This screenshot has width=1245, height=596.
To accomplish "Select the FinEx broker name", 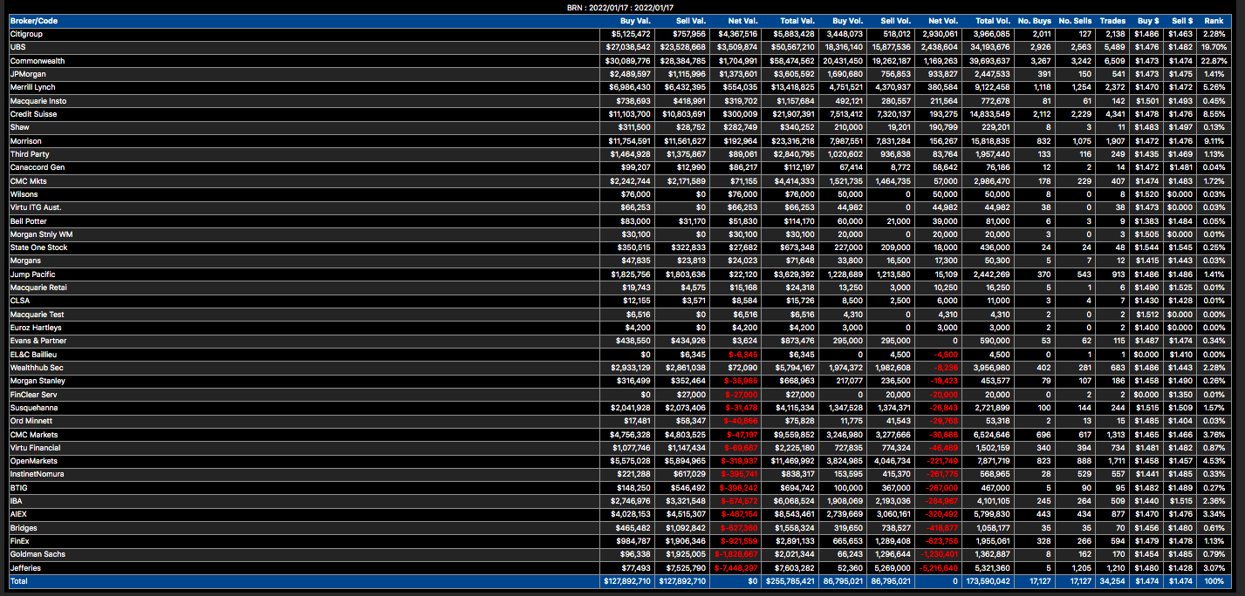I will 20,541.
